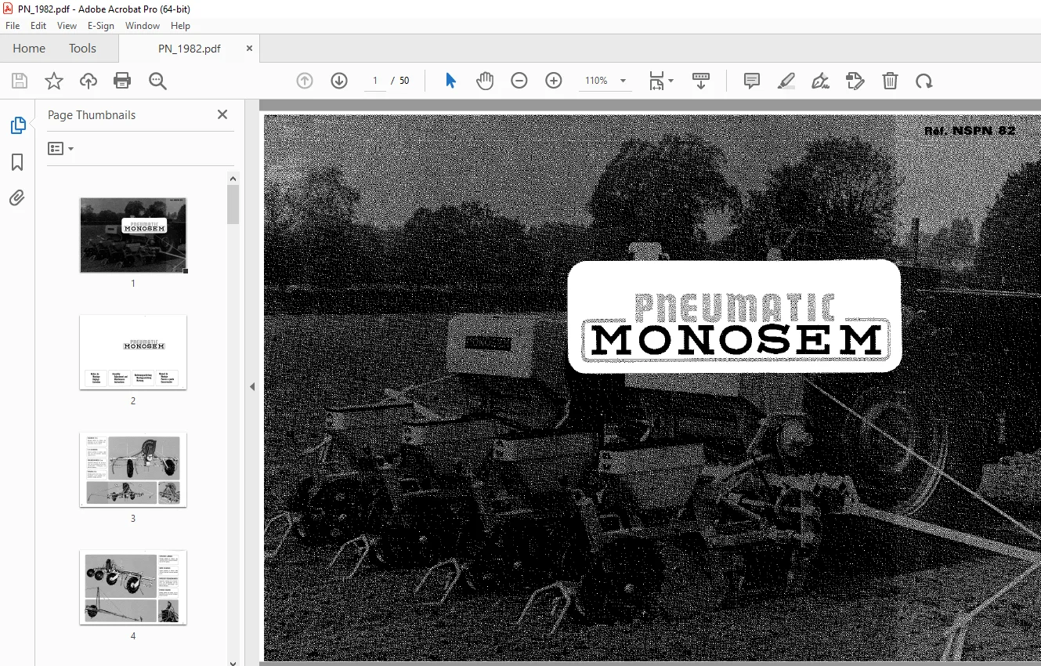Image resolution: width=1041 pixels, height=666 pixels.
Task: Select the Highlight text tool
Action: click(x=786, y=81)
